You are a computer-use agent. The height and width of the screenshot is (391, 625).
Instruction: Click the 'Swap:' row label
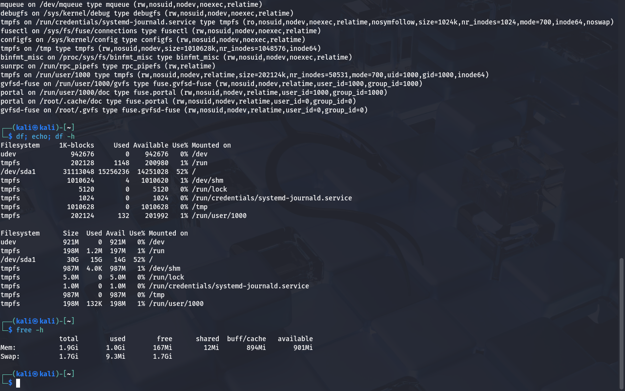tap(10, 356)
